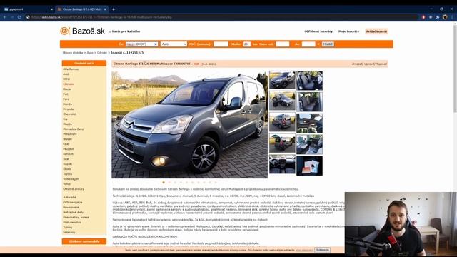This screenshot has height=257, width=457.
Task: Open Dacia in sidebar
Action: pyautogui.click(x=67, y=89)
